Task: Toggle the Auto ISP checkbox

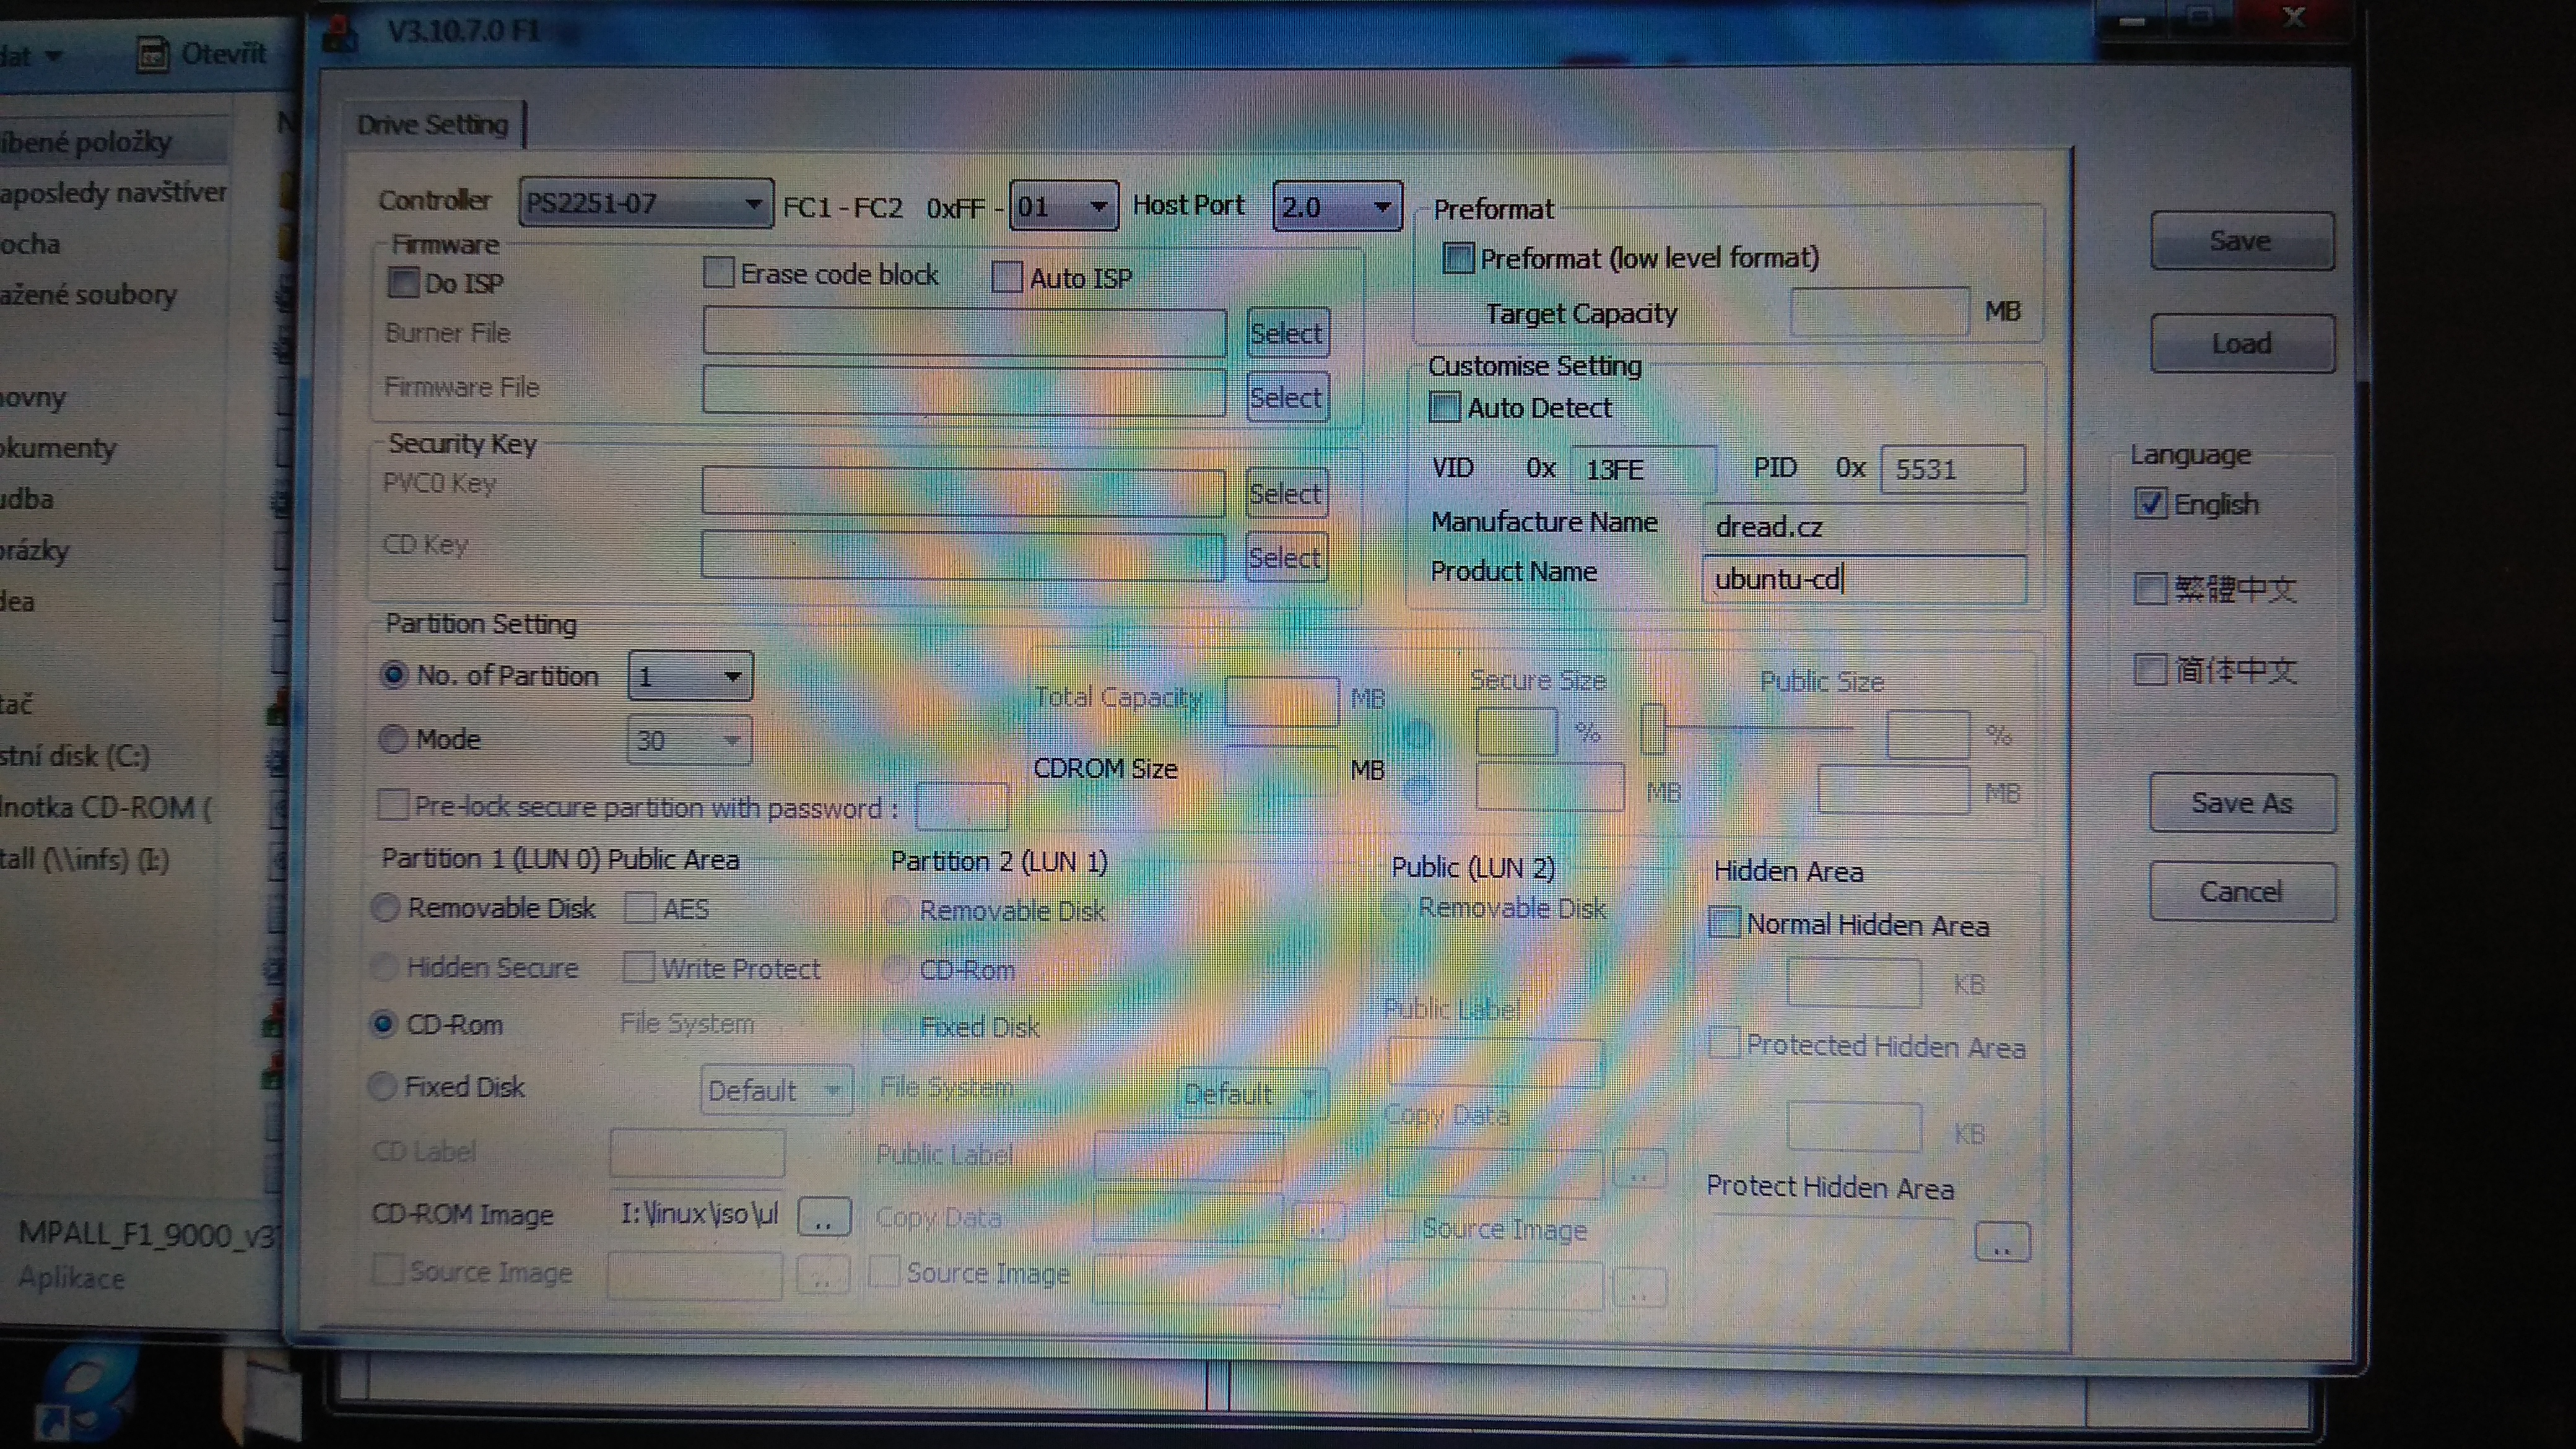Action: coord(1007,276)
